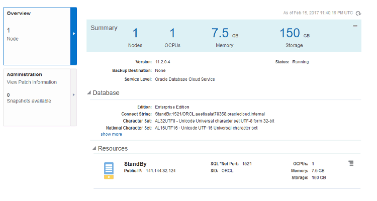Collapse the Database section
The height and width of the screenshot is (201, 377).
click(x=89, y=93)
